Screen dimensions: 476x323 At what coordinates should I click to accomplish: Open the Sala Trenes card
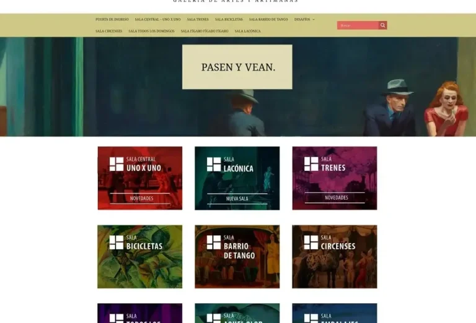335,178
